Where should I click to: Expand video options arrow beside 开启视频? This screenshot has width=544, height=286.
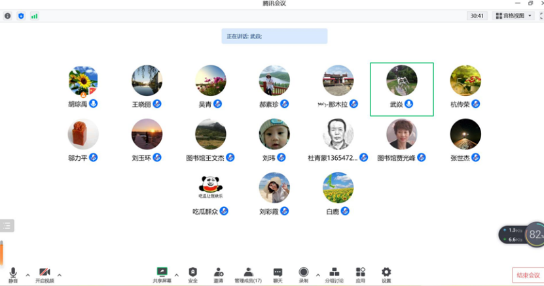point(60,275)
